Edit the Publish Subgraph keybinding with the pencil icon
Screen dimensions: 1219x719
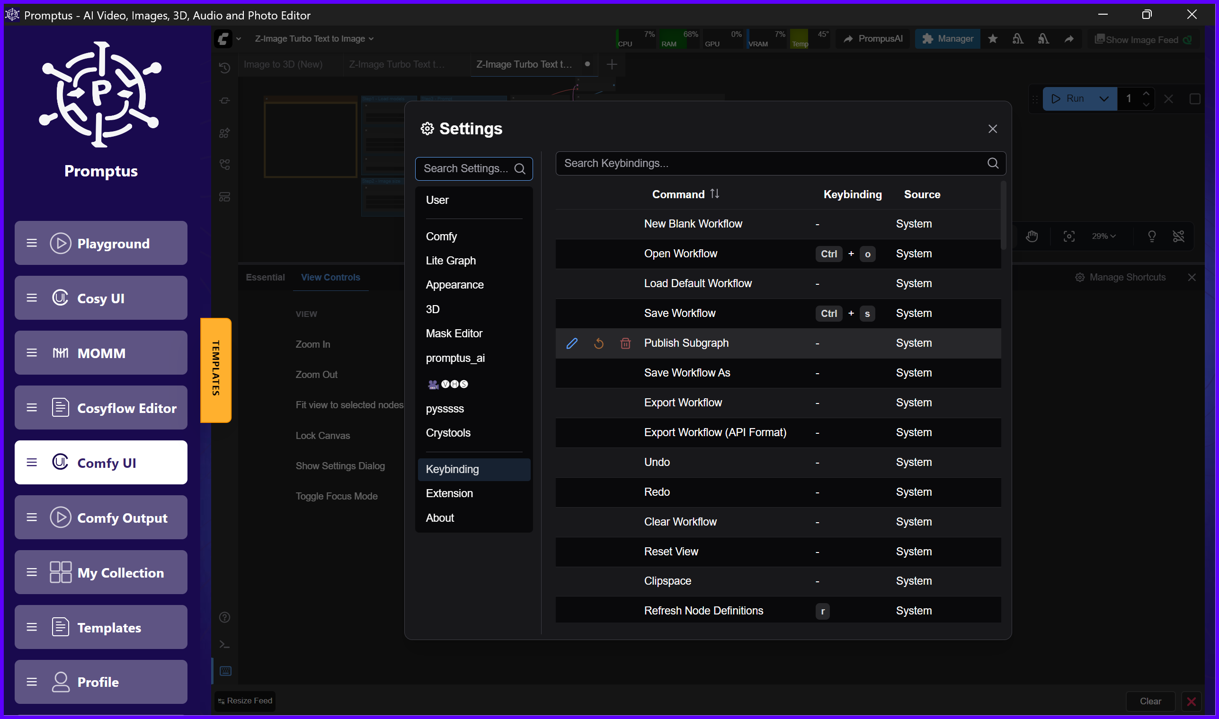pyautogui.click(x=573, y=343)
